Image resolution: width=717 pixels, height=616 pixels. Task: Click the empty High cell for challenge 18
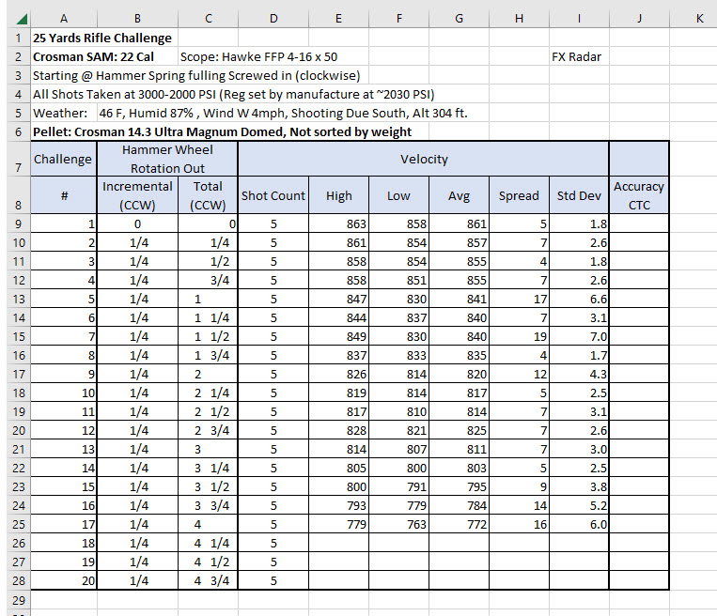click(x=339, y=543)
